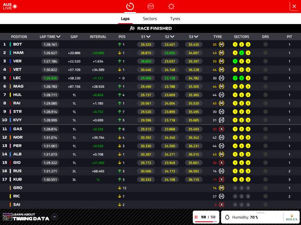Viewport: 301px width, 225px height.
Task: Click VER's green sector 1 indicator
Action: tap(235, 61)
